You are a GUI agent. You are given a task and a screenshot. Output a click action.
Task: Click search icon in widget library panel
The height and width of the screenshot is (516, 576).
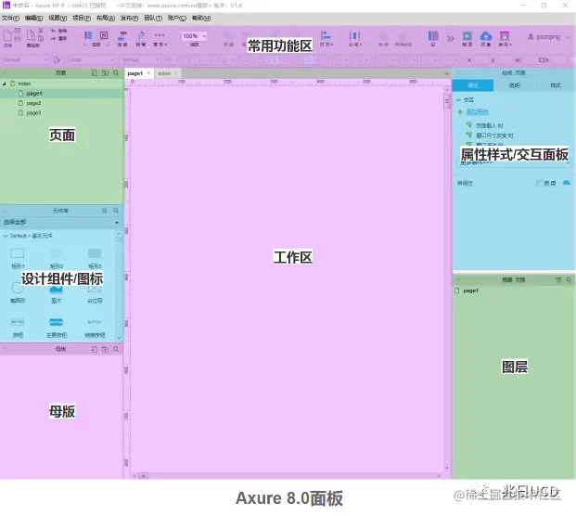pos(116,211)
